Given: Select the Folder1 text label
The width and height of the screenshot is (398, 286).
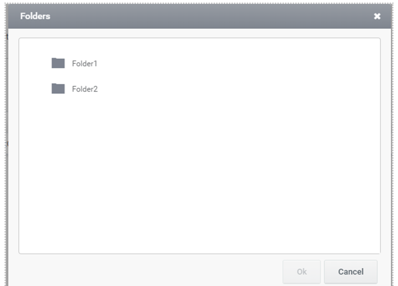Looking at the screenshot, I should [x=84, y=64].
